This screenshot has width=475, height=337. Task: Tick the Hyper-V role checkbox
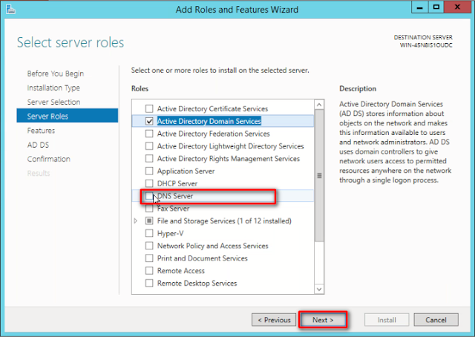point(149,233)
